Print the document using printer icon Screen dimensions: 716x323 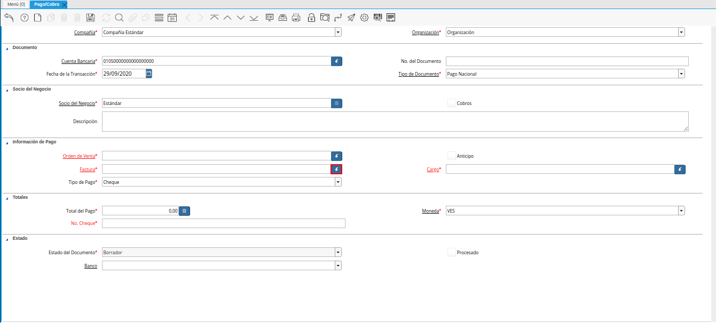[x=296, y=18]
